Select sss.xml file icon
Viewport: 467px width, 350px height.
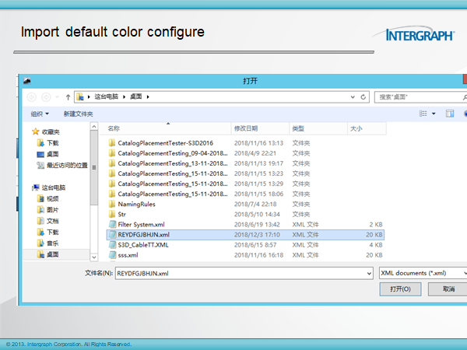(x=112, y=255)
